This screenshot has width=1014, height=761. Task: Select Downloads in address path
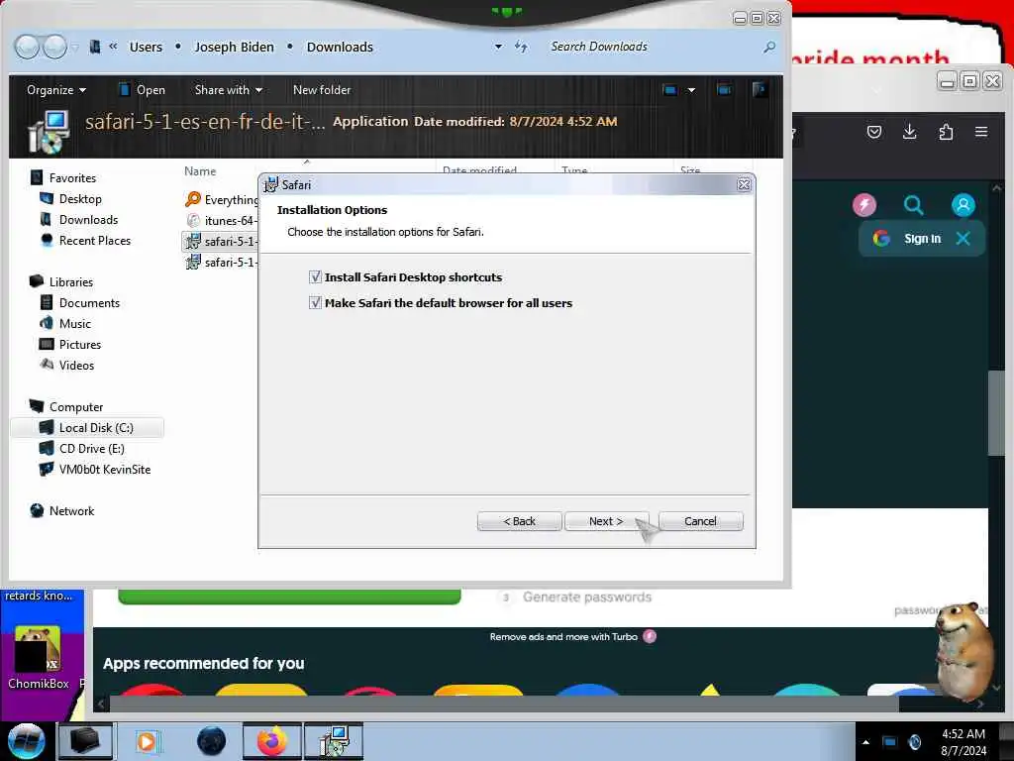coord(340,48)
